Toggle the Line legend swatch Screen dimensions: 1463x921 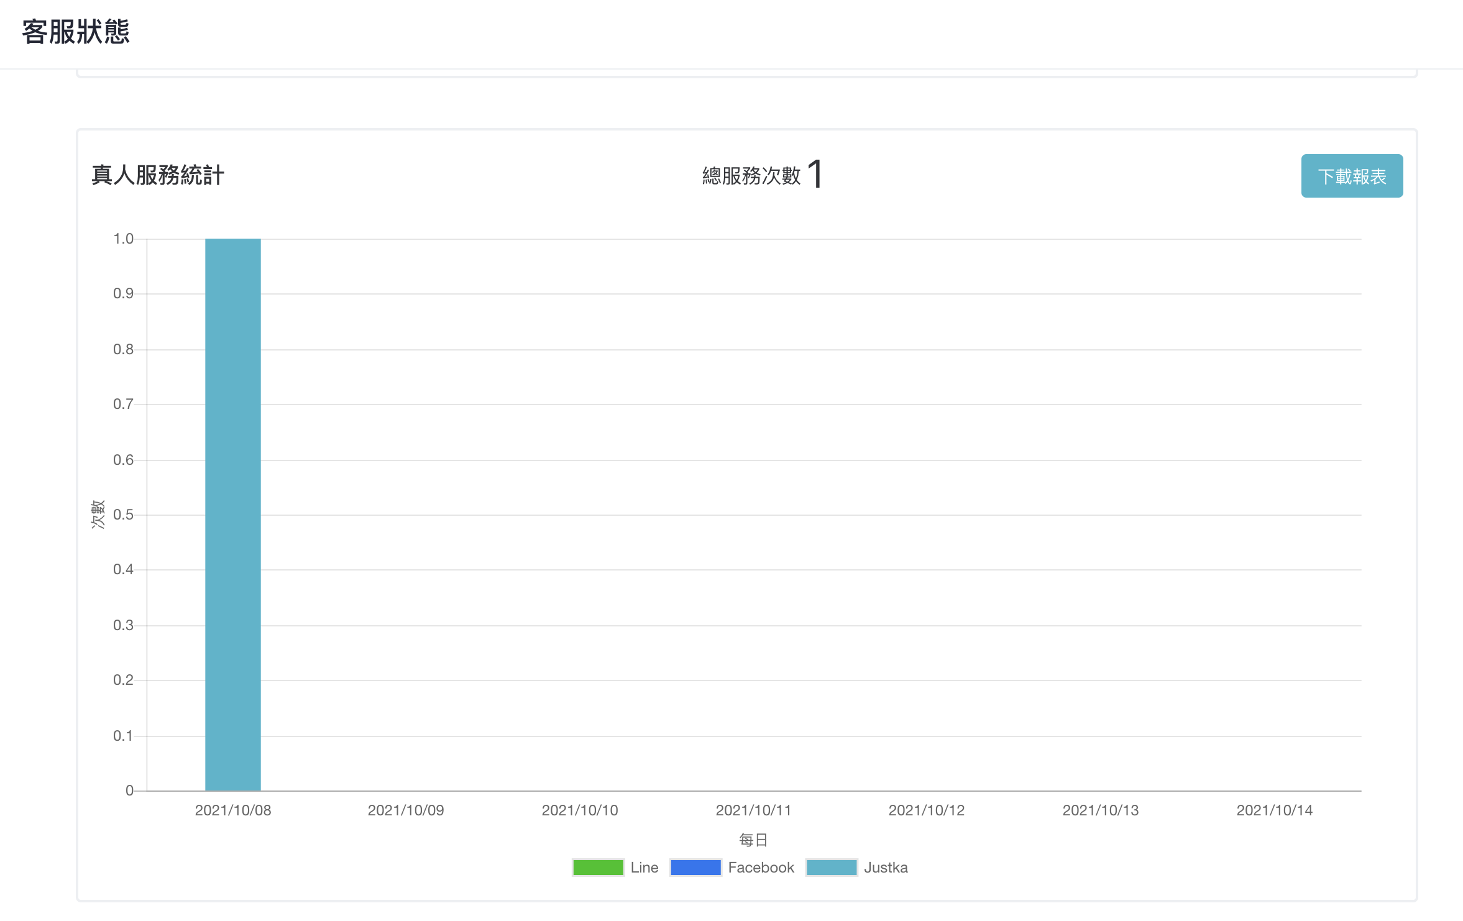tap(598, 868)
